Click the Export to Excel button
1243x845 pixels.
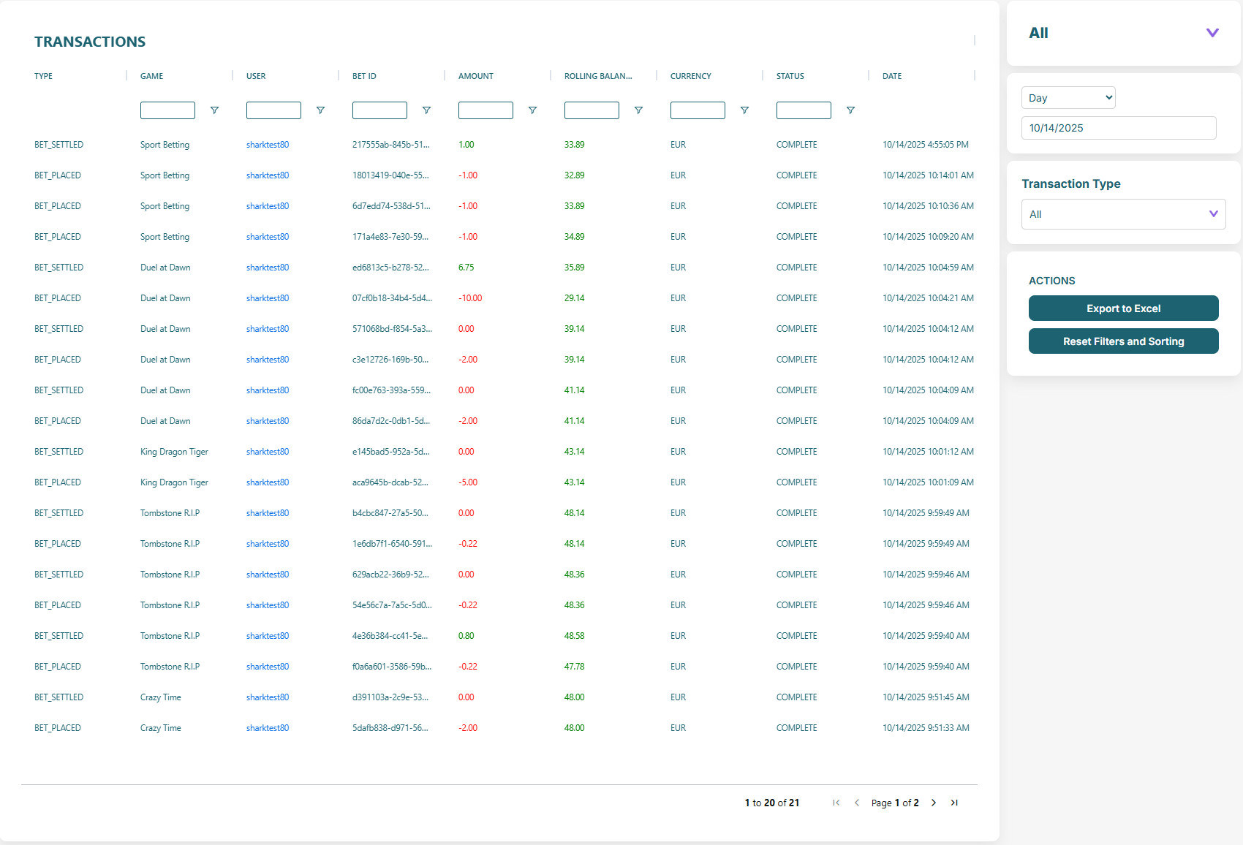pos(1123,308)
